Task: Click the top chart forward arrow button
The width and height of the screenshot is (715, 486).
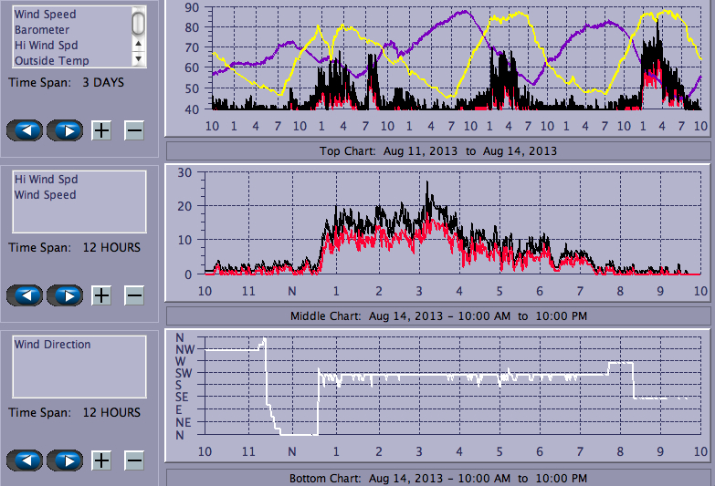Action: coord(65,129)
